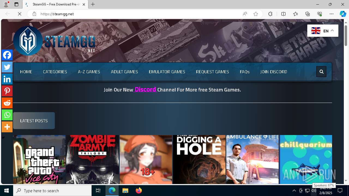Open Edge Settings and more menu
Image resolution: width=349 pixels, height=196 pixels.
click(x=332, y=14)
